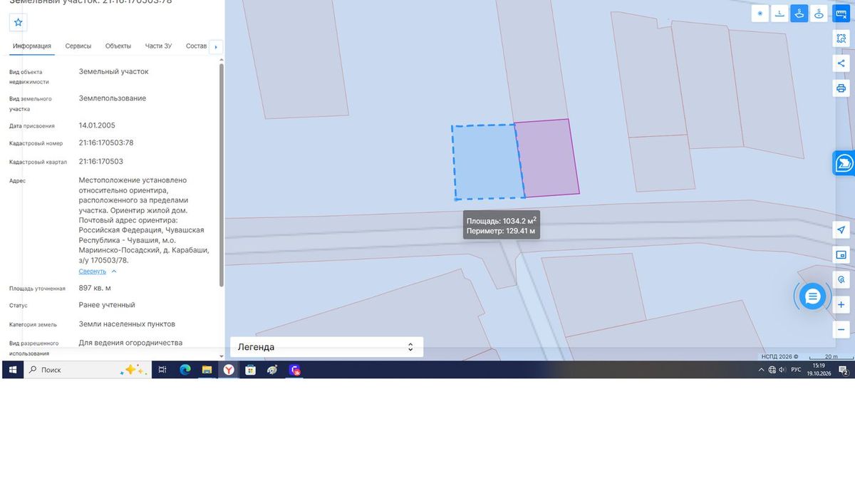Click the info panel vertical scrollbar
The image size is (855, 481).
click(x=221, y=175)
